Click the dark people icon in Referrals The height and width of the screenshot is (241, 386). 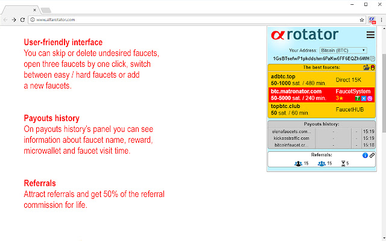point(299,163)
